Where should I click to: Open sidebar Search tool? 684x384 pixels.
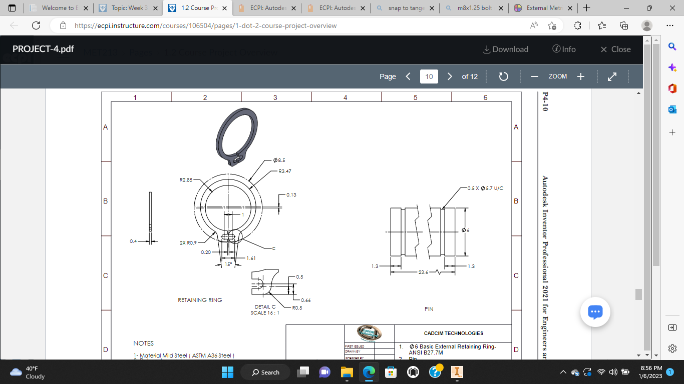click(x=672, y=46)
